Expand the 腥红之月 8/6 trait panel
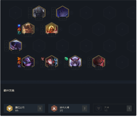137x117 pixels. point(24,108)
